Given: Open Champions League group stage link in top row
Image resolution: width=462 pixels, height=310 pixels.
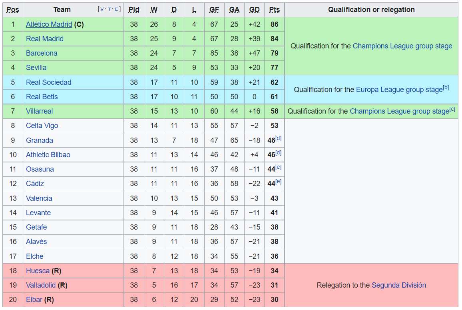Looking at the screenshot, I should point(402,46).
